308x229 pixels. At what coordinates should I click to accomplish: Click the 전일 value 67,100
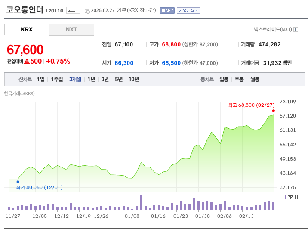[124, 45]
